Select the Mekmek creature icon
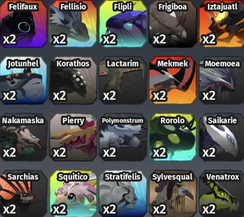 (x=173, y=80)
